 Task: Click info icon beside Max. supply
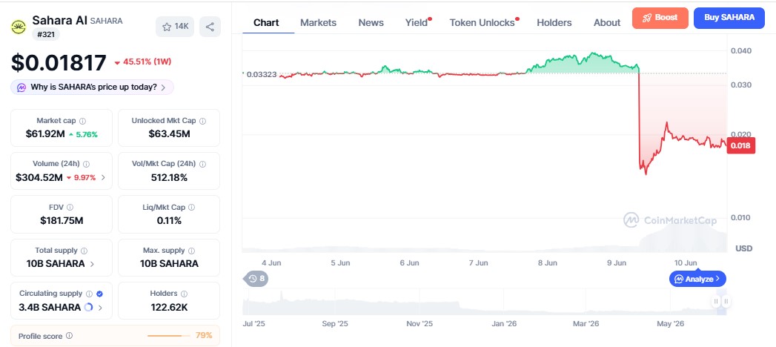click(191, 251)
